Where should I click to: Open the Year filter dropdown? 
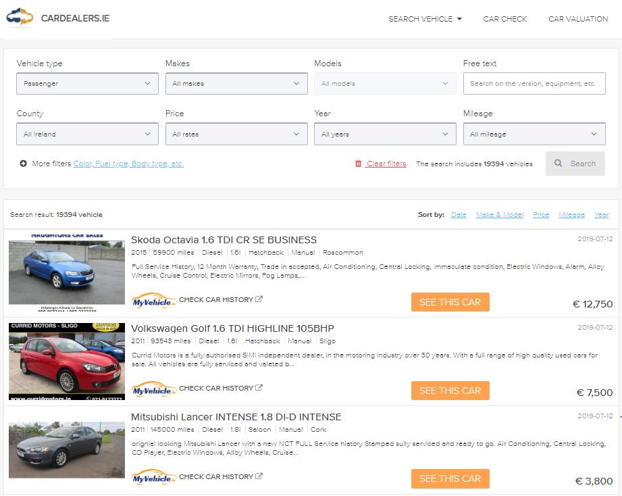tap(385, 134)
